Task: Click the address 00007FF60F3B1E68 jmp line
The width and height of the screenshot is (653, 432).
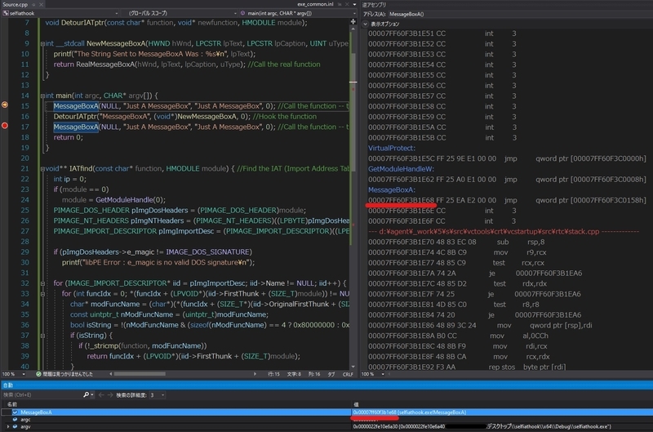Action: coord(507,200)
